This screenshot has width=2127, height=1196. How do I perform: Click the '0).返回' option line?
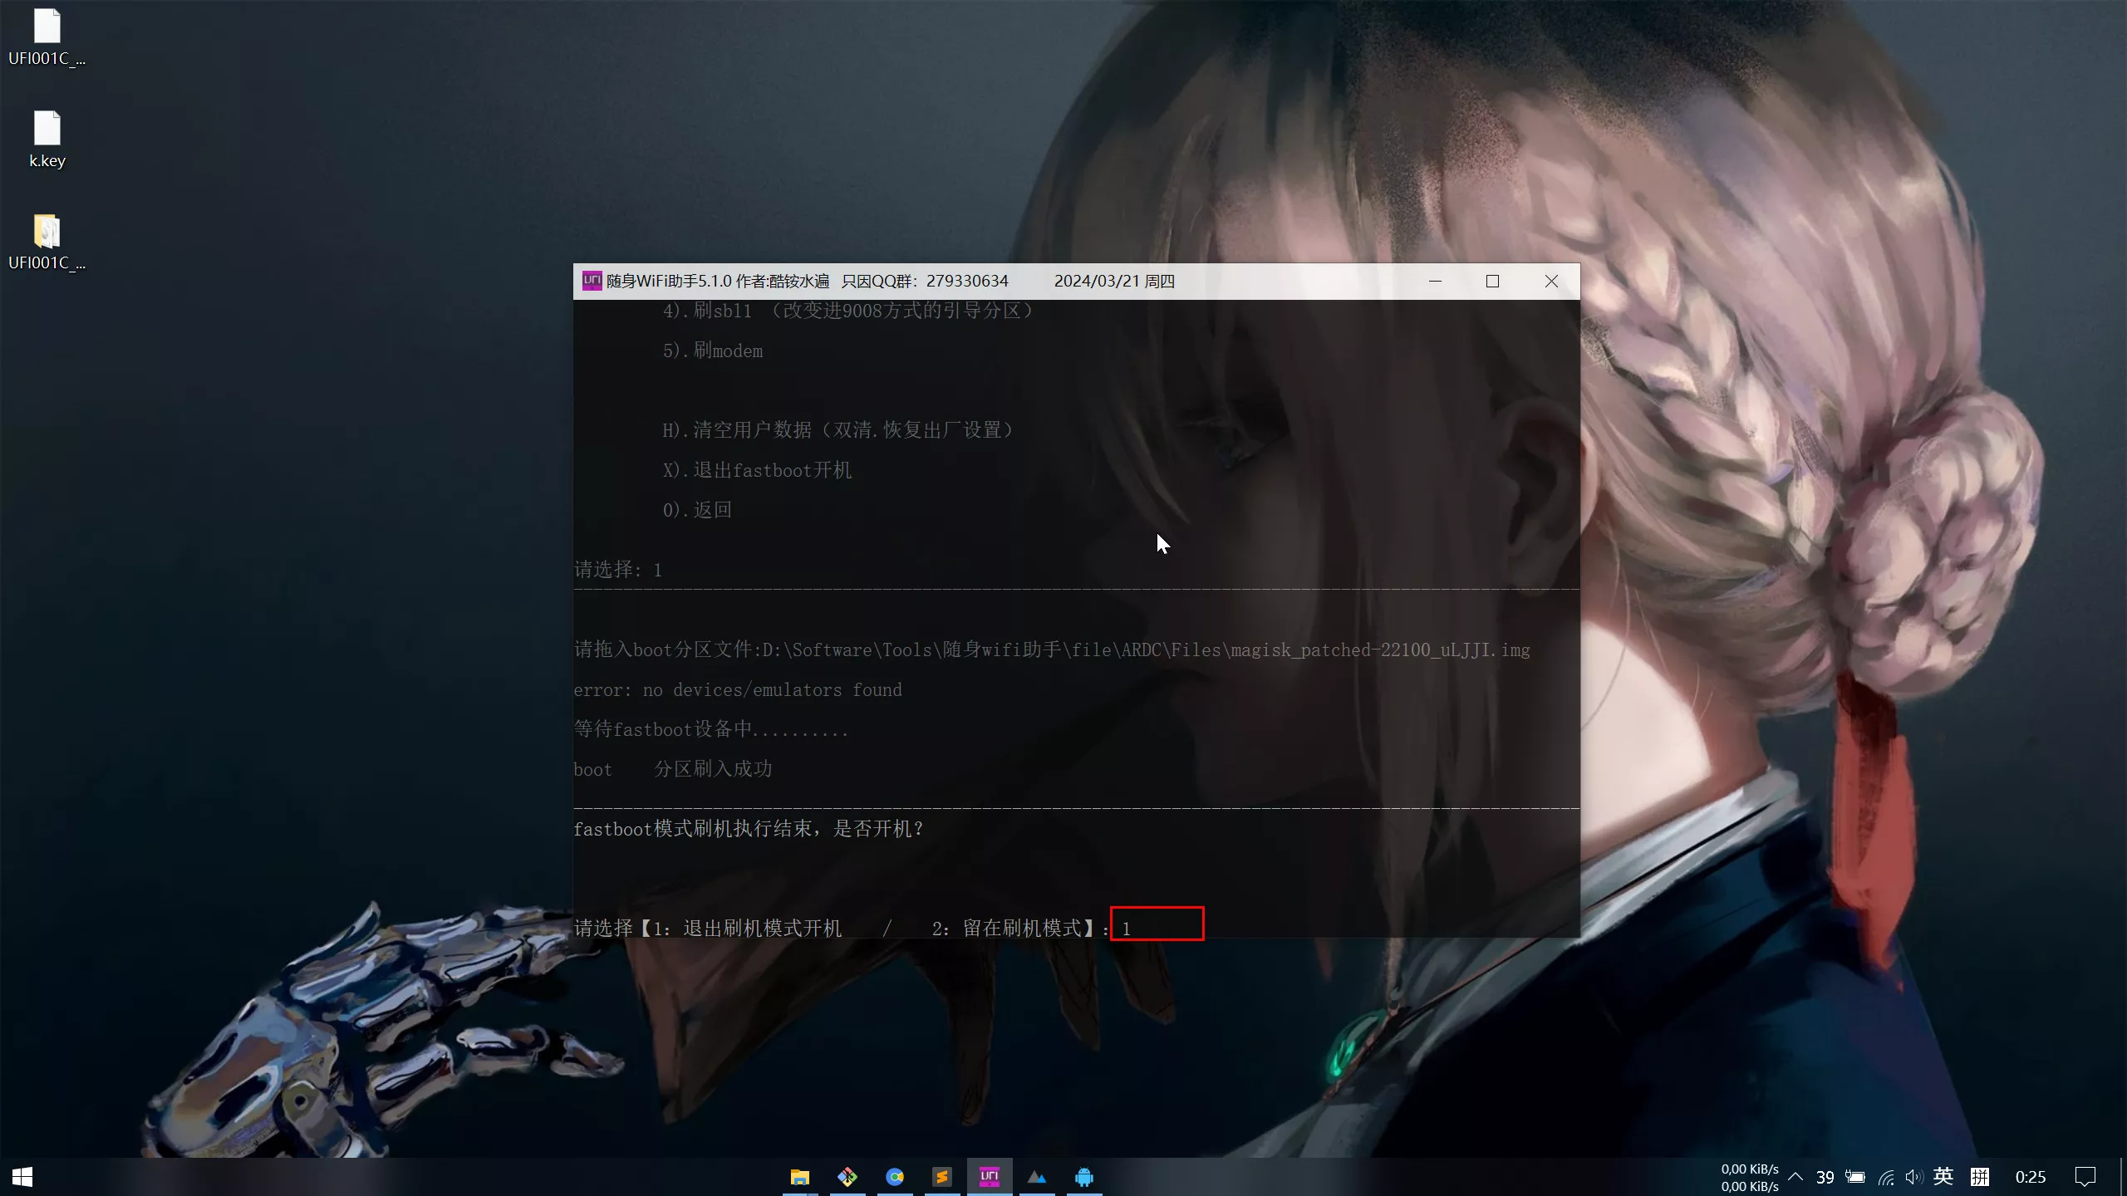pos(697,510)
